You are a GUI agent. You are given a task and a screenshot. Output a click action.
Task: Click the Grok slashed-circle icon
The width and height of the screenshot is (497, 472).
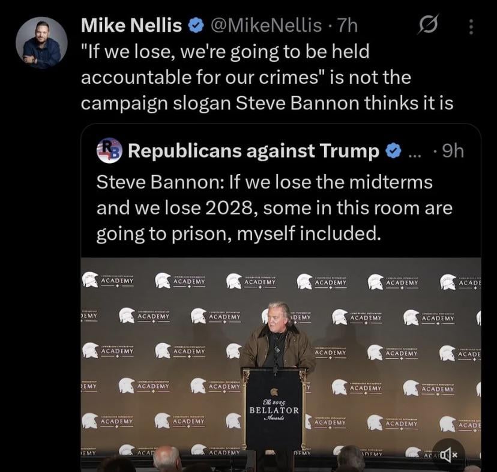click(427, 27)
